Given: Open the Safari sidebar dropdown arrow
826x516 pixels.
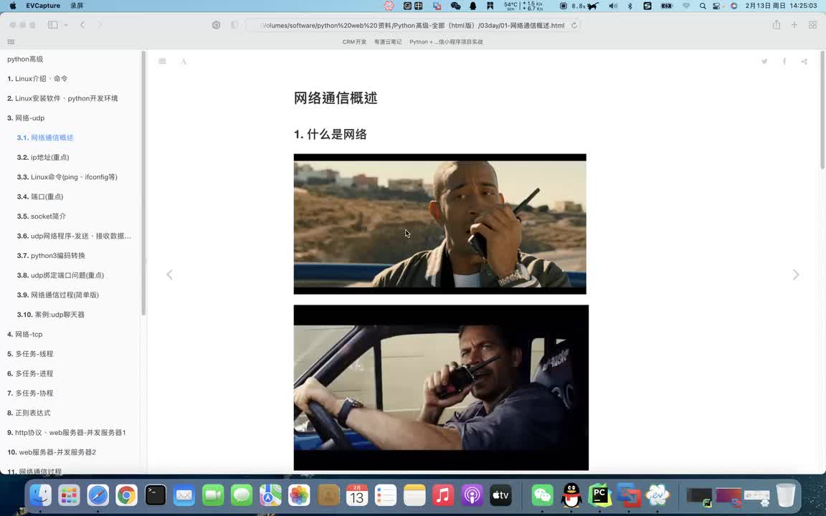Looking at the screenshot, I should (x=66, y=25).
